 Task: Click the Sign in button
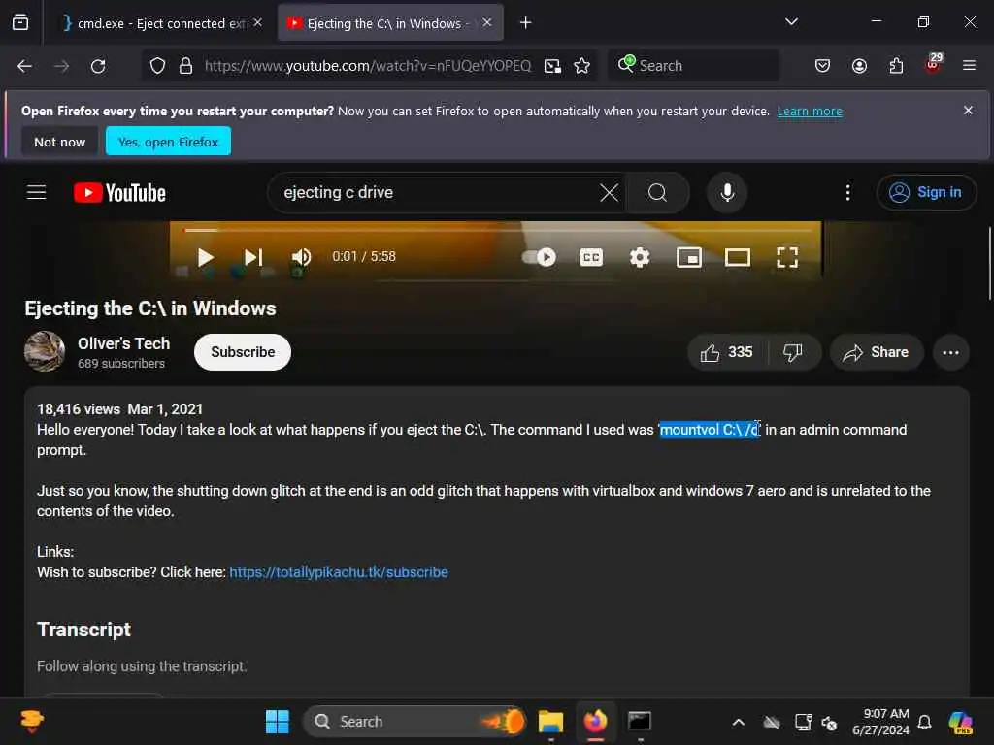click(926, 192)
